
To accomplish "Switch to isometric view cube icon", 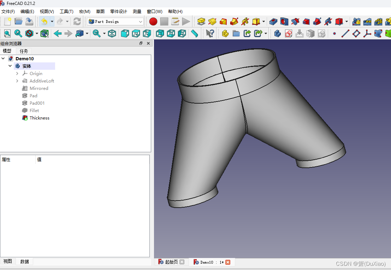I will [x=112, y=33].
